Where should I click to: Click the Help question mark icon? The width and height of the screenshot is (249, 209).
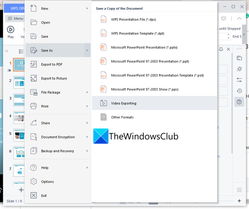tap(33, 168)
